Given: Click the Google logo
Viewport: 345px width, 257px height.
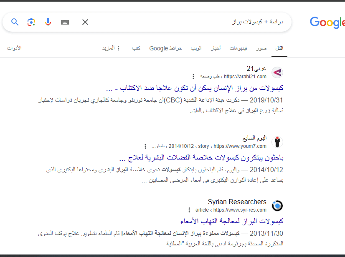Looking at the screenshot, I should pos(327,23).
